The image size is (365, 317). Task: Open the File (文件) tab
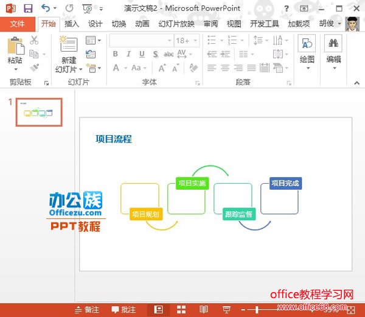[x=17, y=24]
